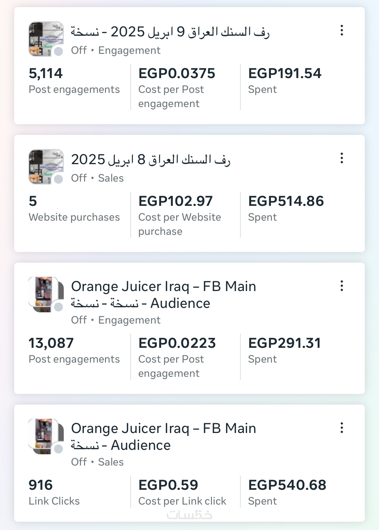Screen dimensions: 379x530
Task: Open more options for Orange Juicer Engagement campaign
Action: (x=342, y=286)
